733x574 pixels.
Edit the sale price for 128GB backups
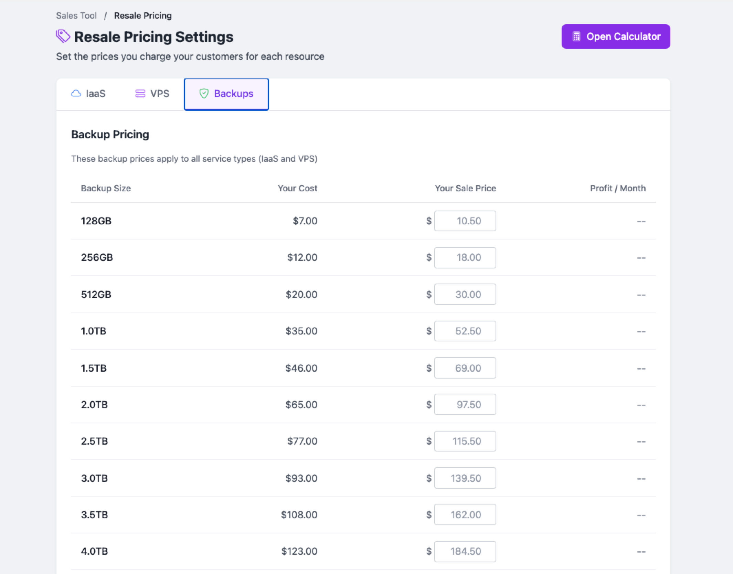click(x=465, y=221)
